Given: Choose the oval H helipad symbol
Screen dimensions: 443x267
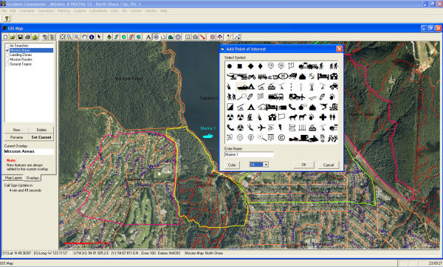Looking at the screenshot, I should 283,76.
